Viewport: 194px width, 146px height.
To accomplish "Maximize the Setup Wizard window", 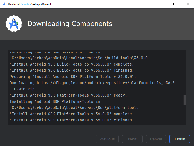I will click(175, 4).
